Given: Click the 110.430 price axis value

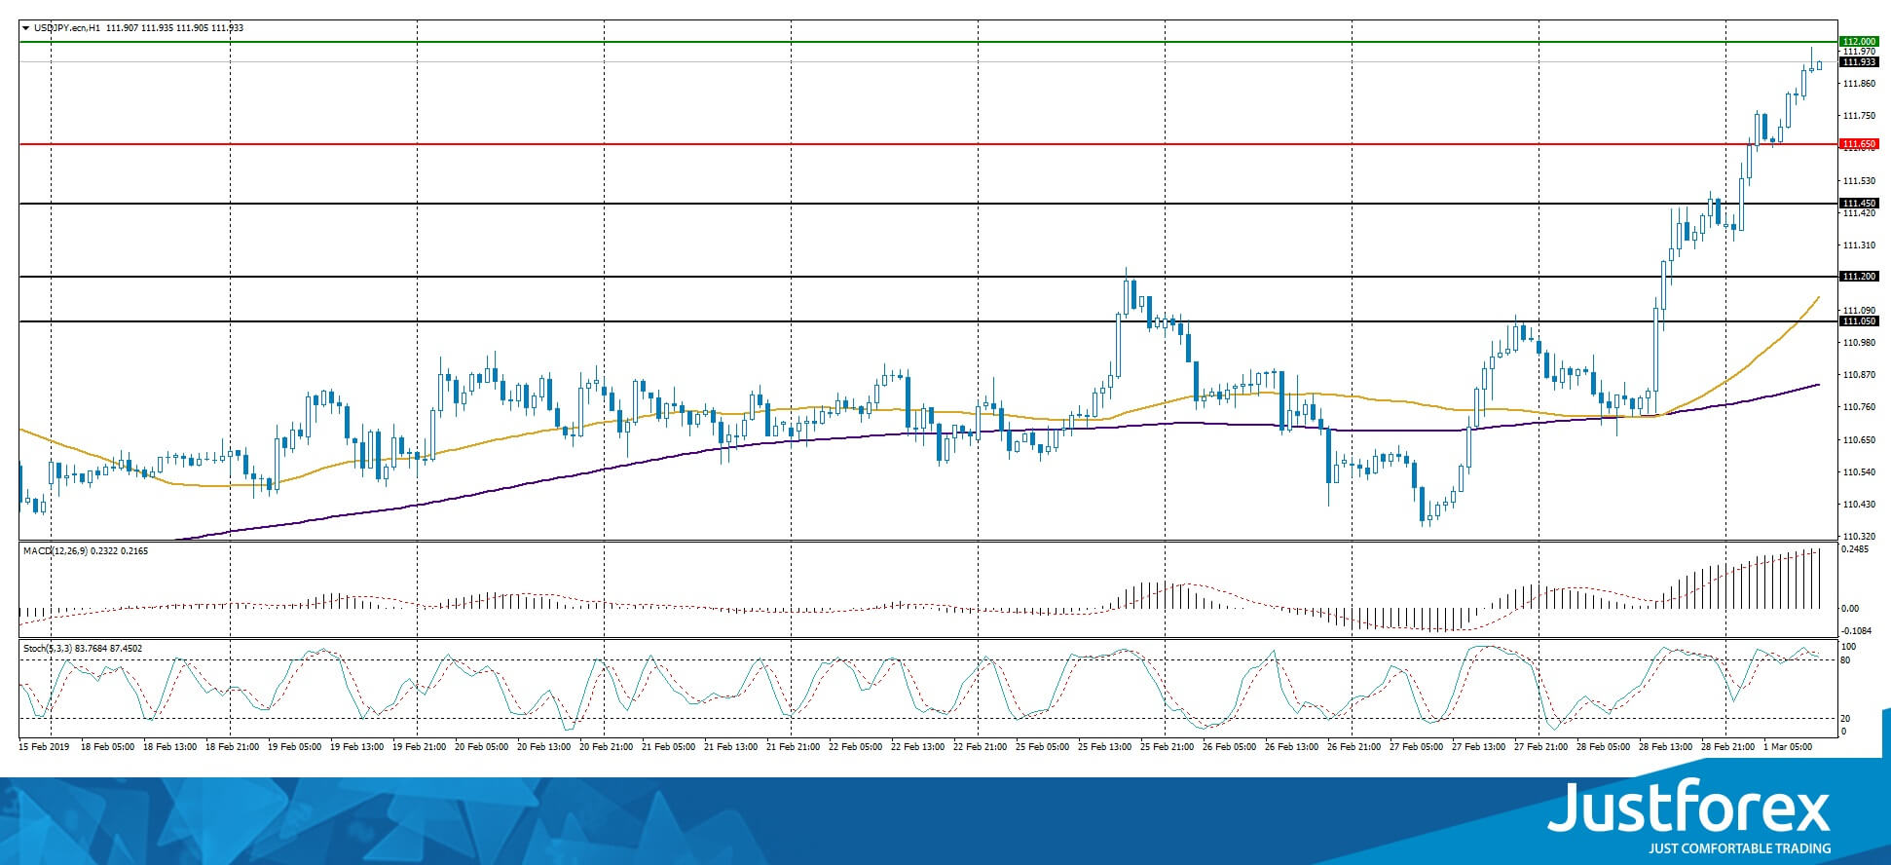Looking at the screenshot, I should tap(1860, 505).
